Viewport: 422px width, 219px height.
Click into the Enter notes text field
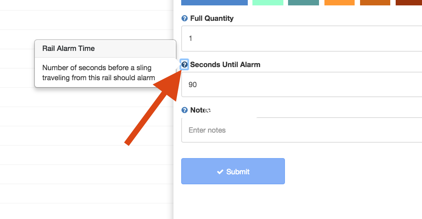(x=302, y=130)
